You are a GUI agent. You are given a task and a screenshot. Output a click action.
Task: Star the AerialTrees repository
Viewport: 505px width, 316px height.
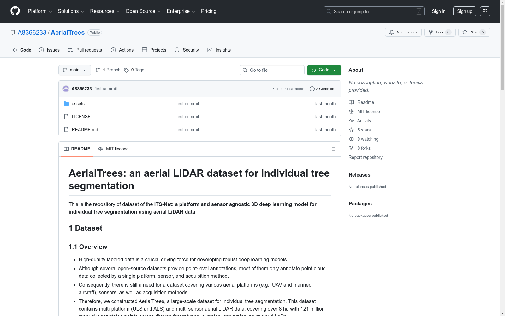[x=474, y=32]
